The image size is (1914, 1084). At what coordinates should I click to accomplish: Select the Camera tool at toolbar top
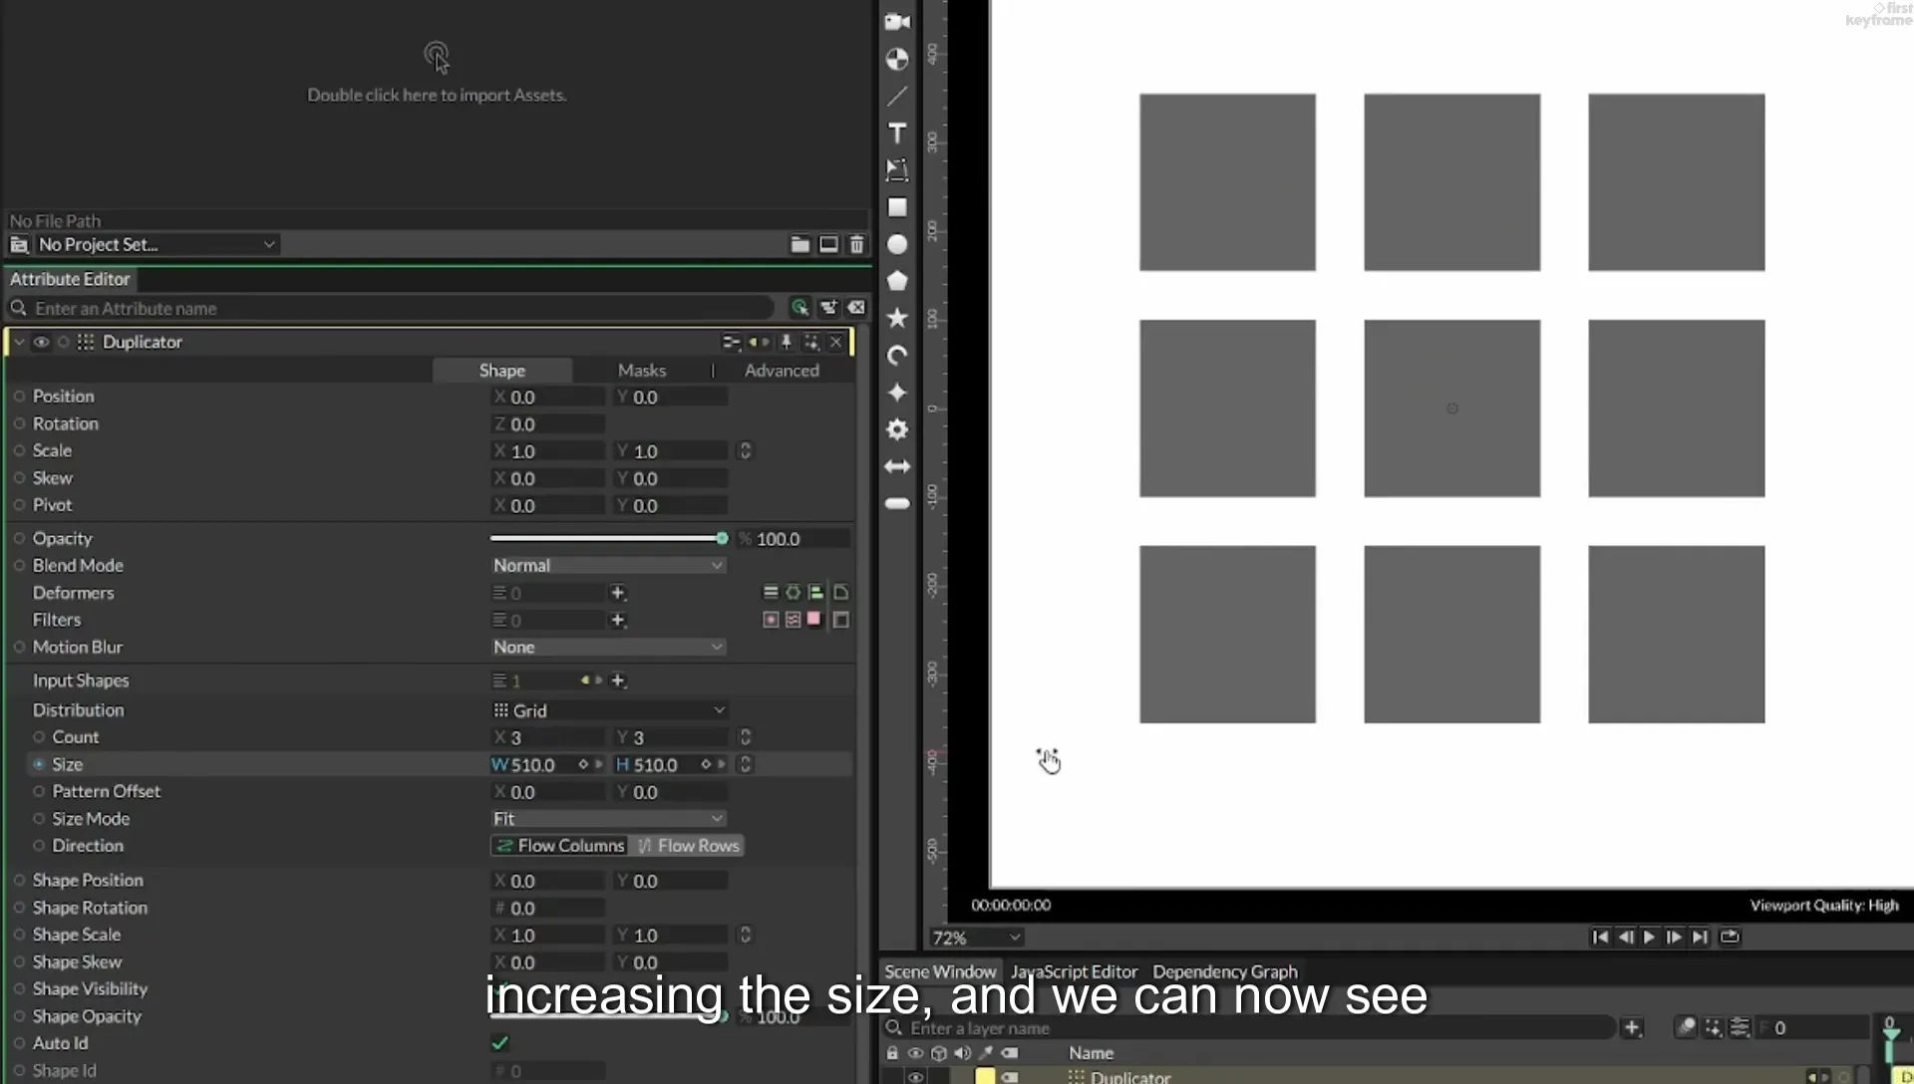coord(897,21)
